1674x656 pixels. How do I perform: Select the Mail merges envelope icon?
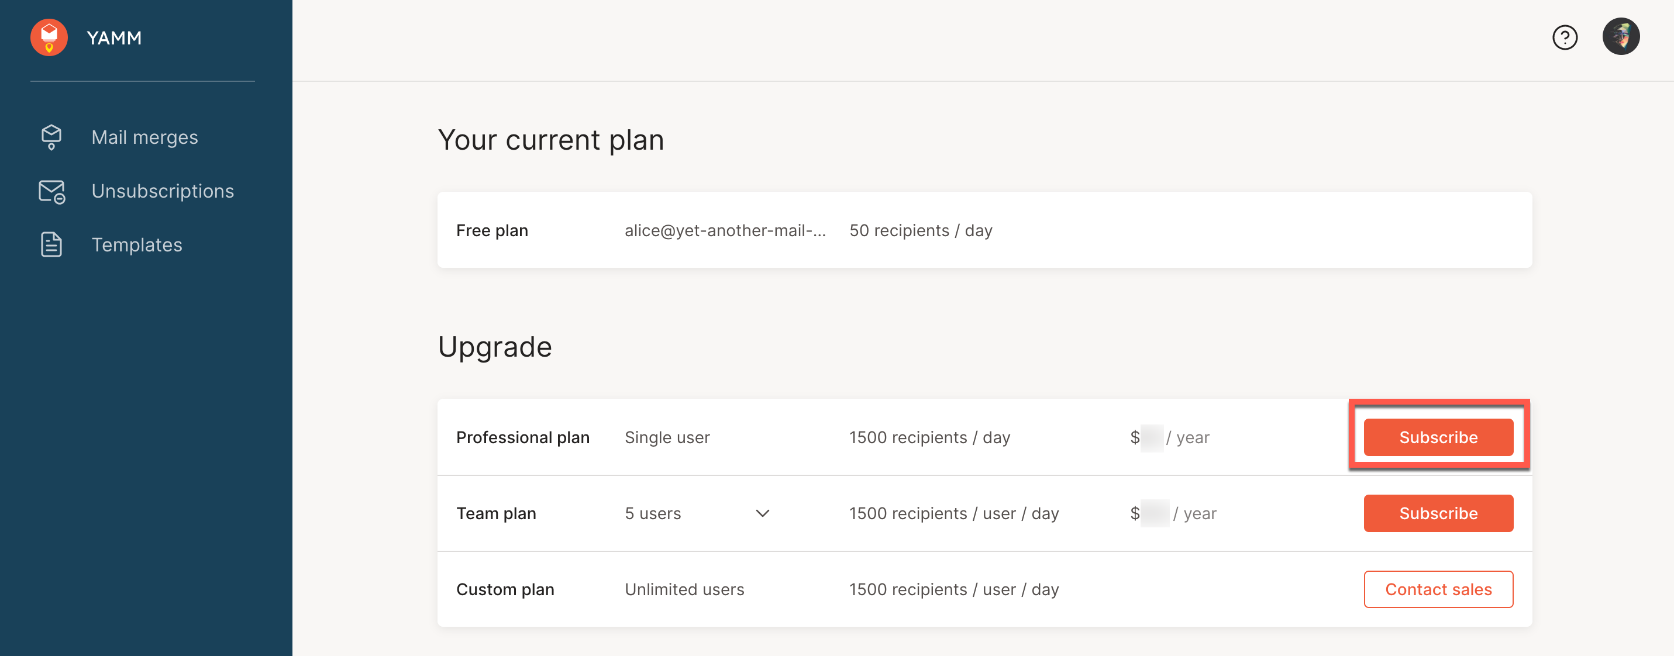pos(51,137)
